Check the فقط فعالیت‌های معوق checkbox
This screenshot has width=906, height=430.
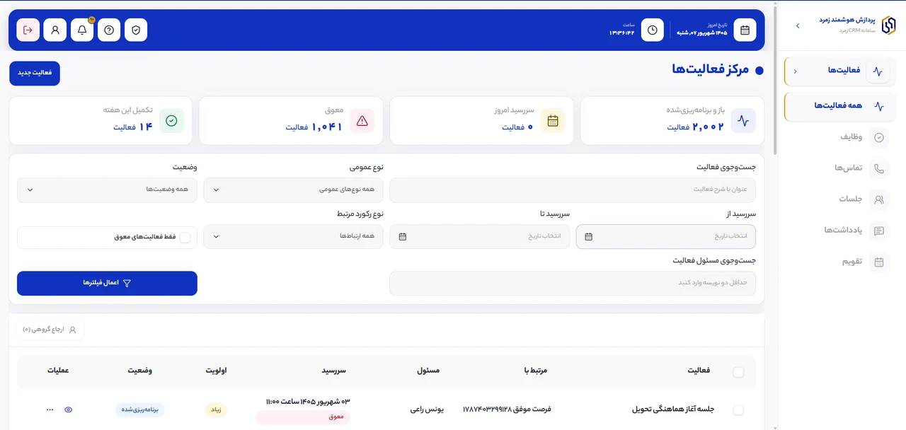185,238
